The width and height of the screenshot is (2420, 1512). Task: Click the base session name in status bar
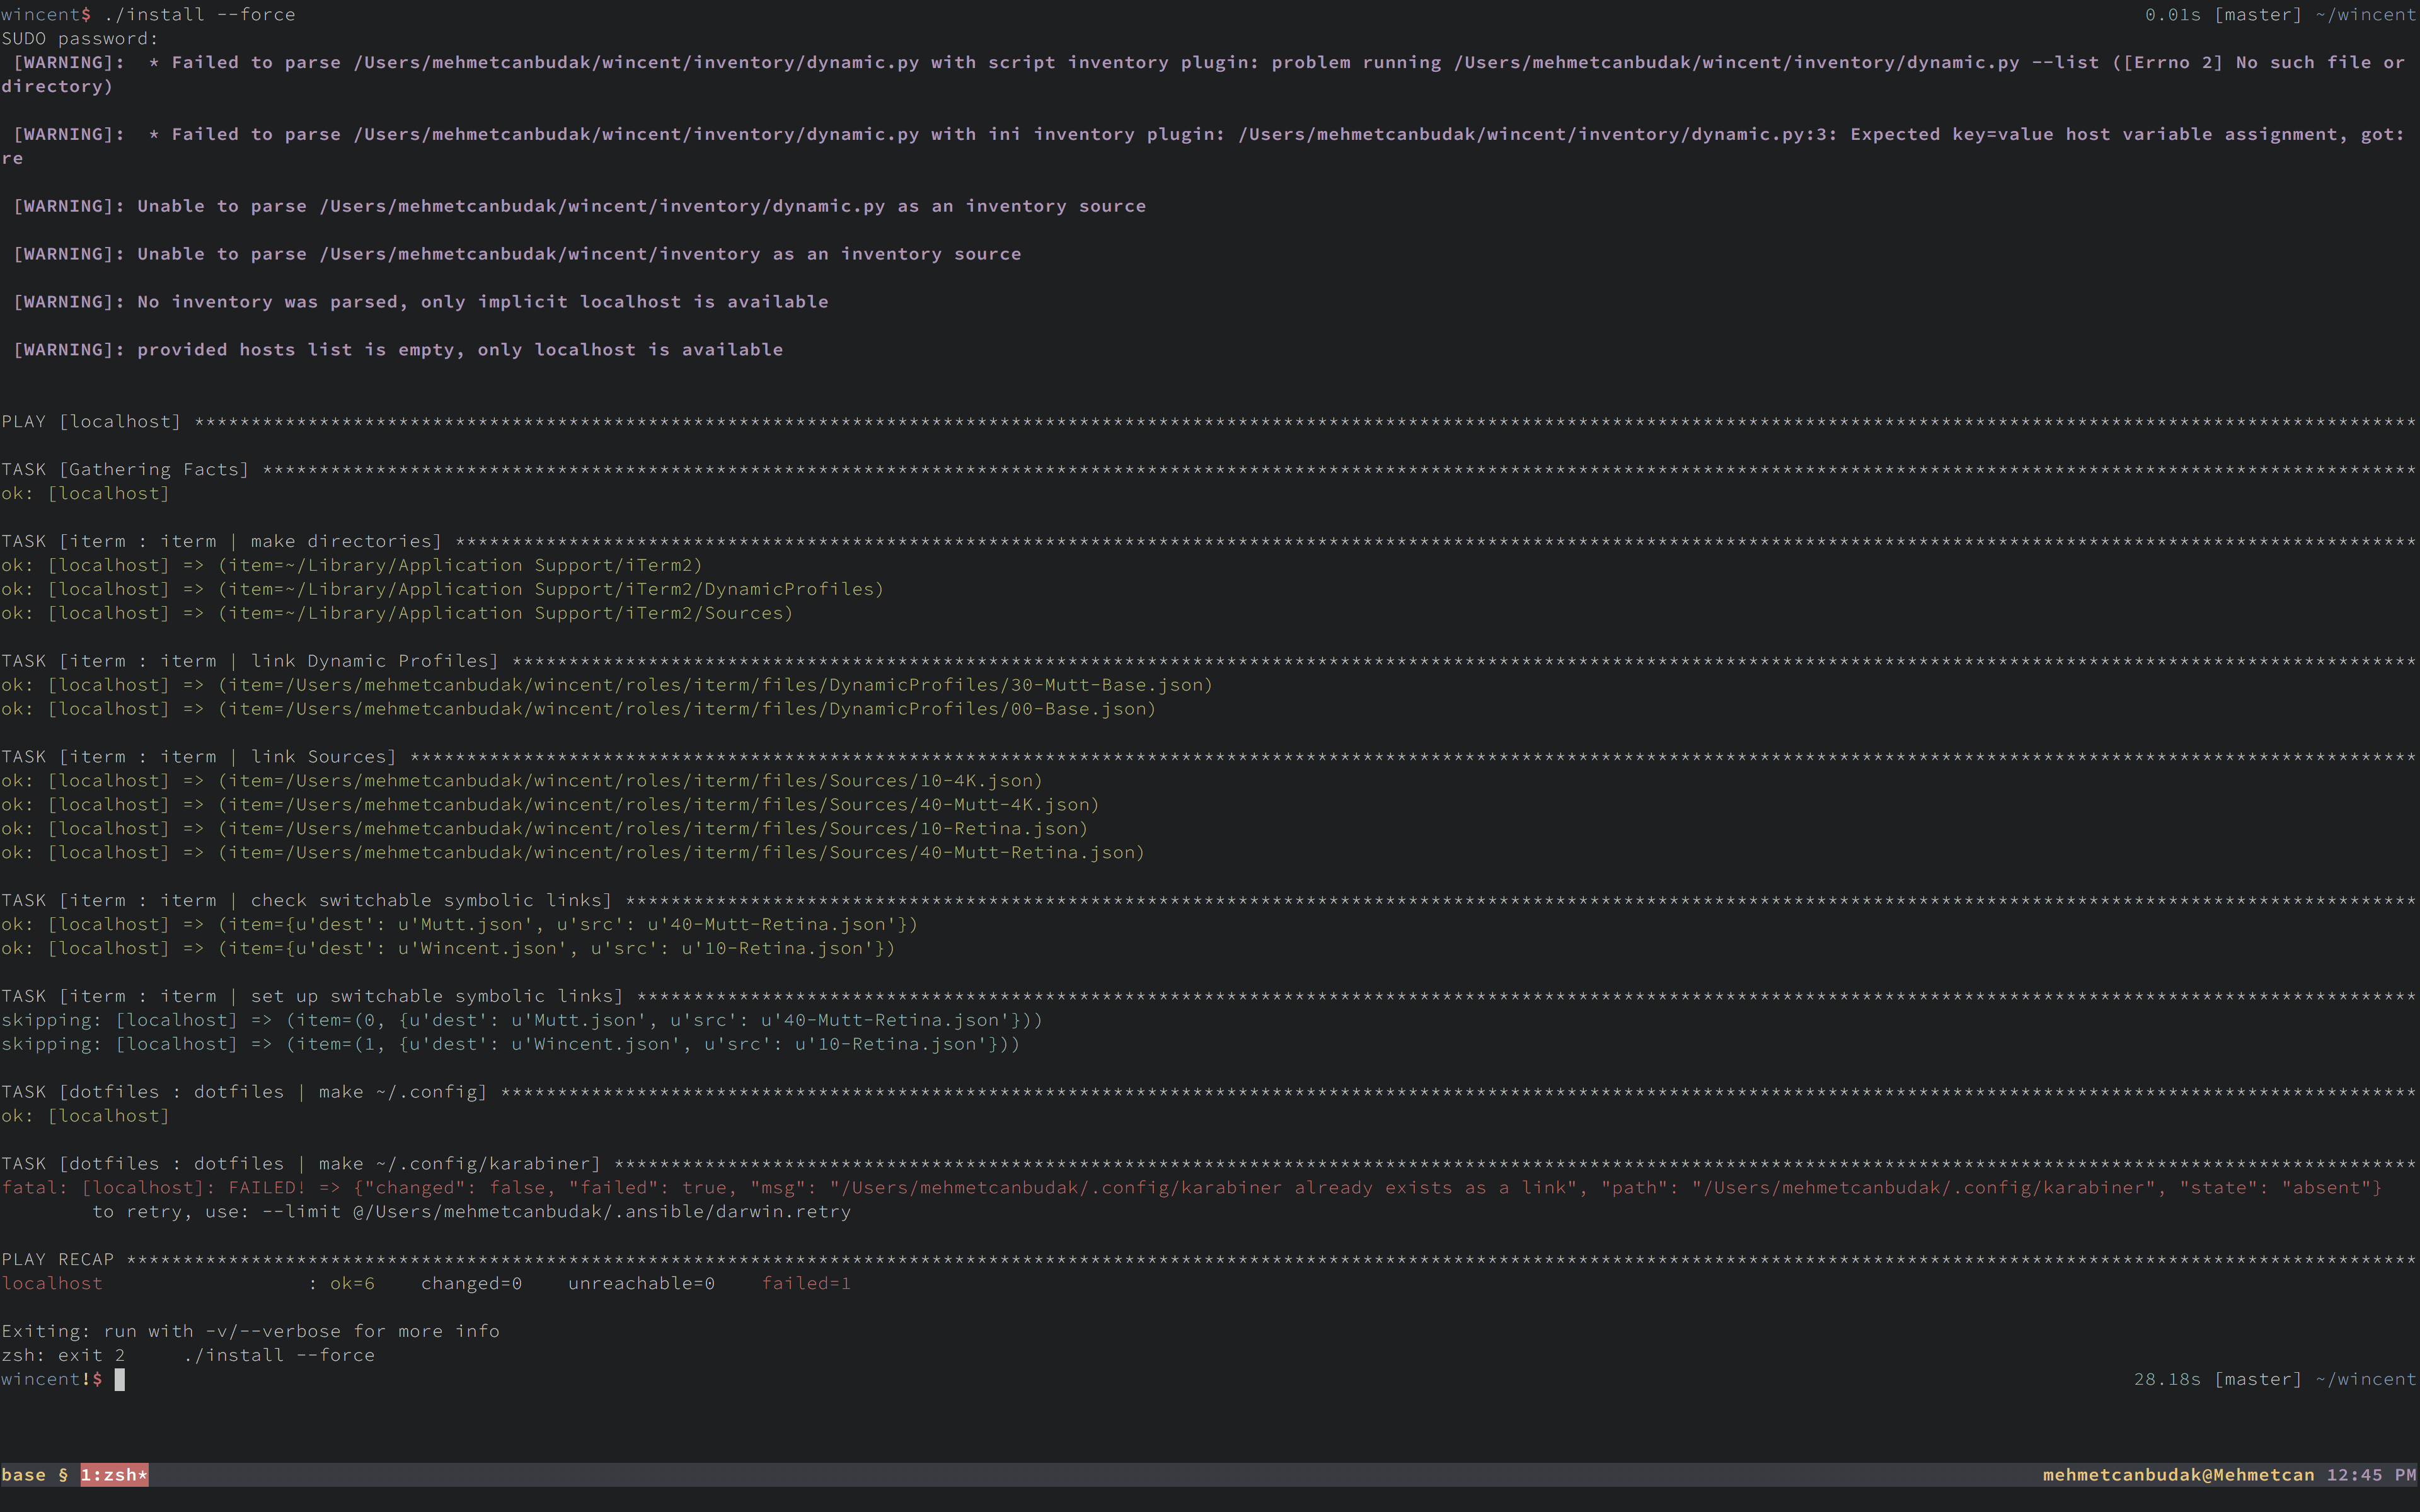pyautogui.click(x=24, y=1474)
